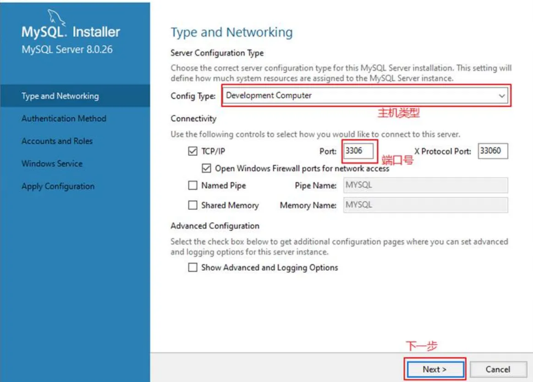Click the Config Type dropdown arrow

click(501, 96)
